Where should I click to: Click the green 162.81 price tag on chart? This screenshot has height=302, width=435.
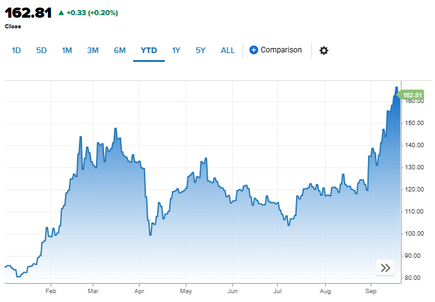(x=412, y=95)
